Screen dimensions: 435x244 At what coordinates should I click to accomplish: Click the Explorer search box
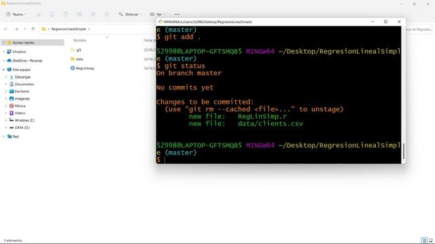[x=419, y=29]
